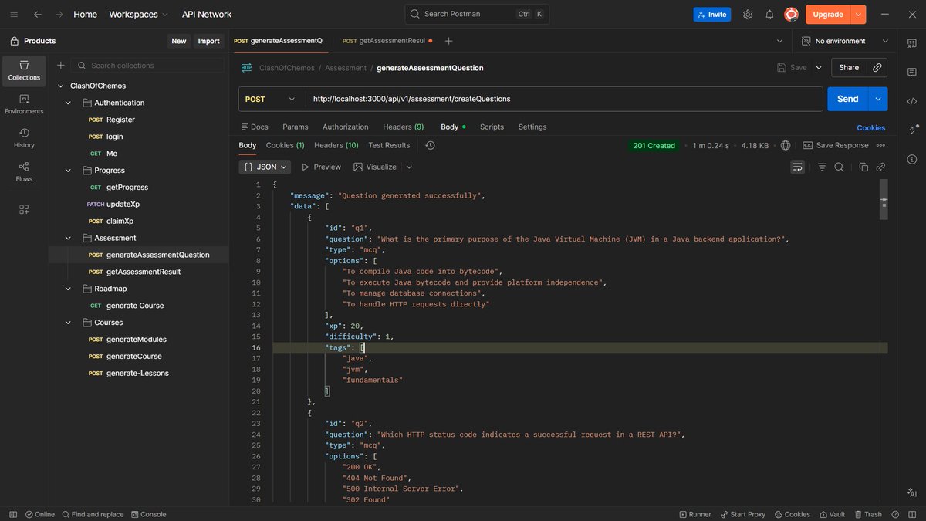
Task: Collapse the Roadmap folder
Action: pyautogui.click(x=69, y=289)
